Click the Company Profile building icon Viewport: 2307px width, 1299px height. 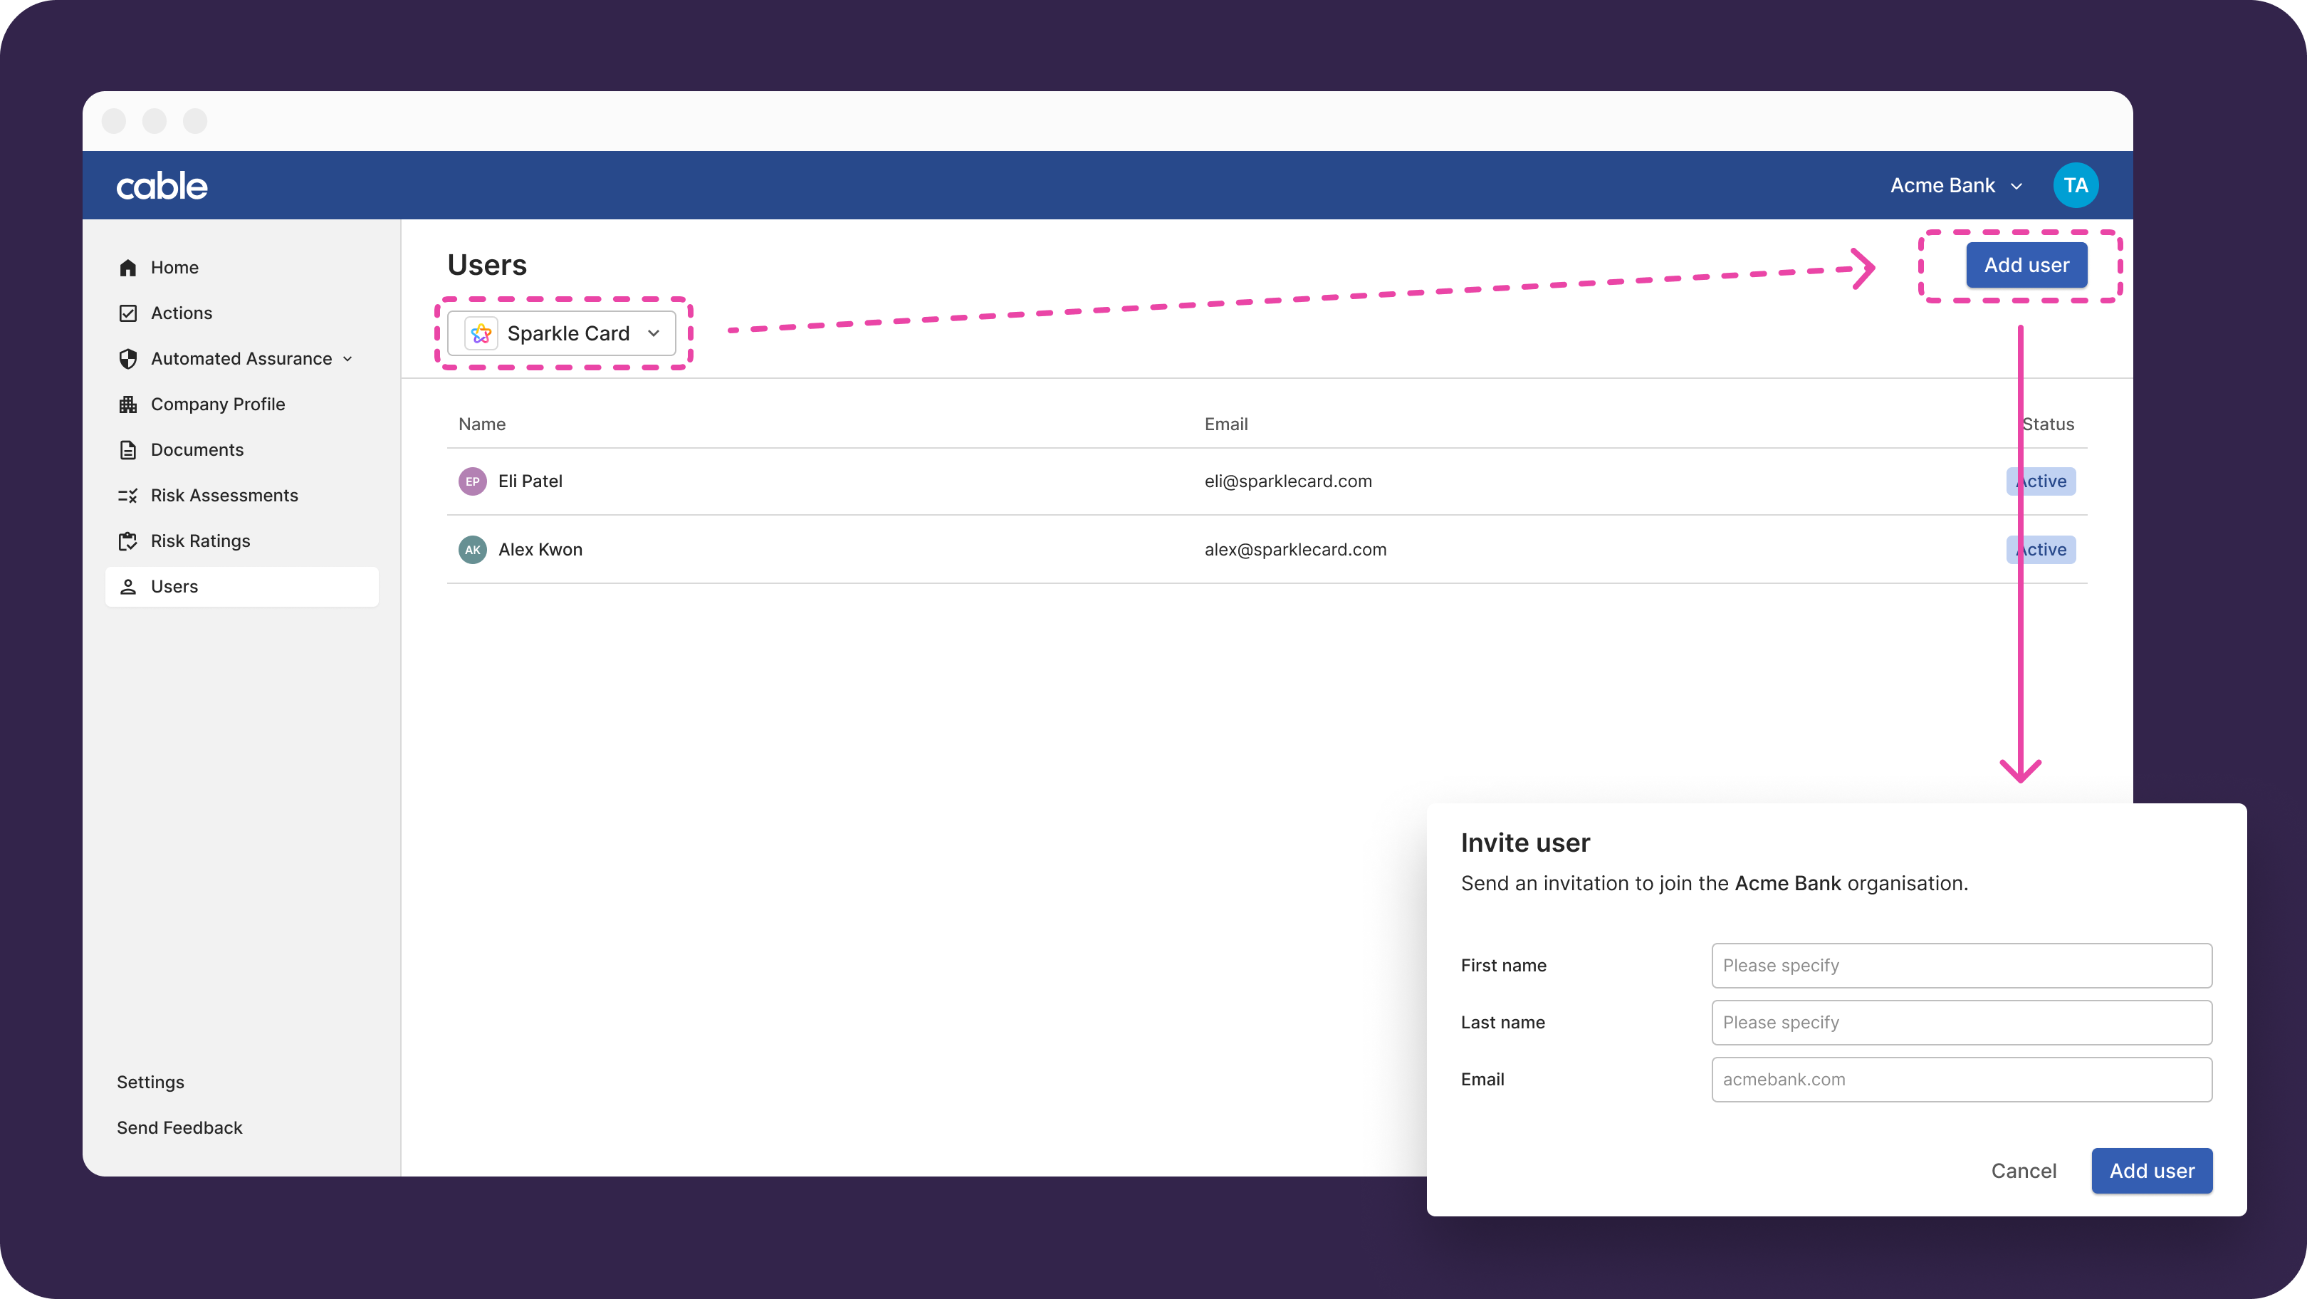click(x=128, y=404)
